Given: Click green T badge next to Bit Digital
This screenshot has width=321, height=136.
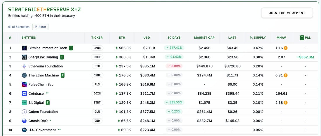Looking at the screenshot, I should click(48, 103).
